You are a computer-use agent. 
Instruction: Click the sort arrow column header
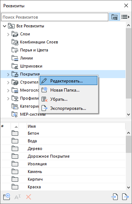15,126
